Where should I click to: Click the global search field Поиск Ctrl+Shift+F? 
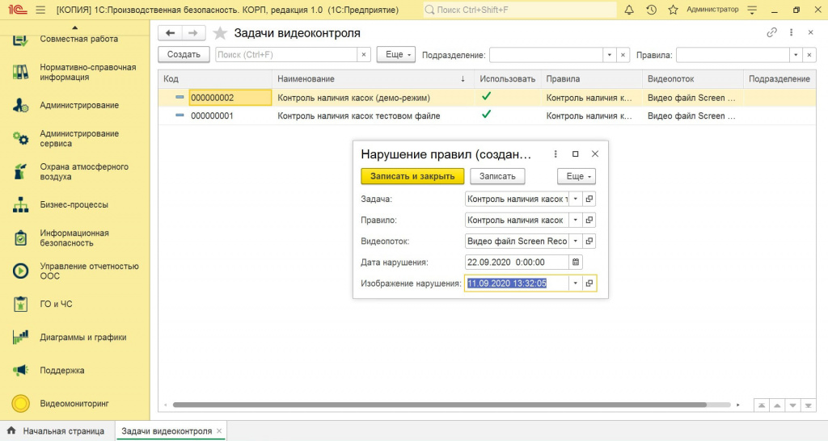pyautogui.click(x=520, y=10)
